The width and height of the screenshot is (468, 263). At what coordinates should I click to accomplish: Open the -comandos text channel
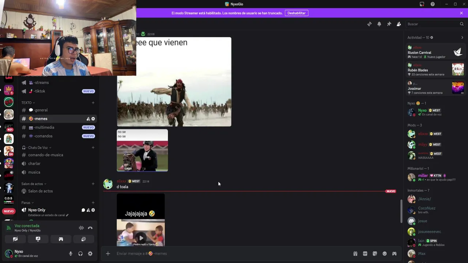click(x=58, y=136)
